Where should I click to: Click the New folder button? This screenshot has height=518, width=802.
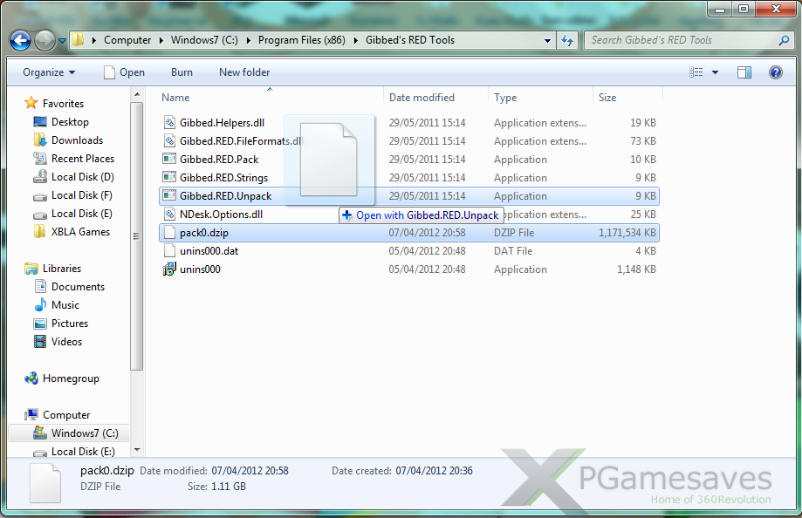point(243,72)
